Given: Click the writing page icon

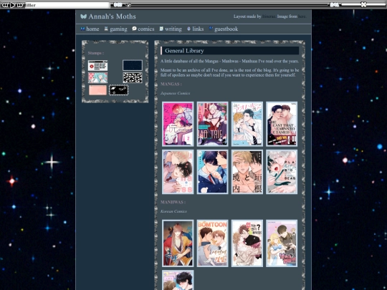Looking at the screenshot, I should [161, 29].
